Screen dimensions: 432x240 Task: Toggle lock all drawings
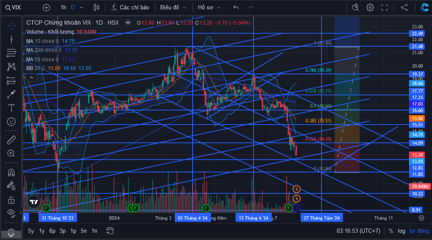tap(11, 200)
